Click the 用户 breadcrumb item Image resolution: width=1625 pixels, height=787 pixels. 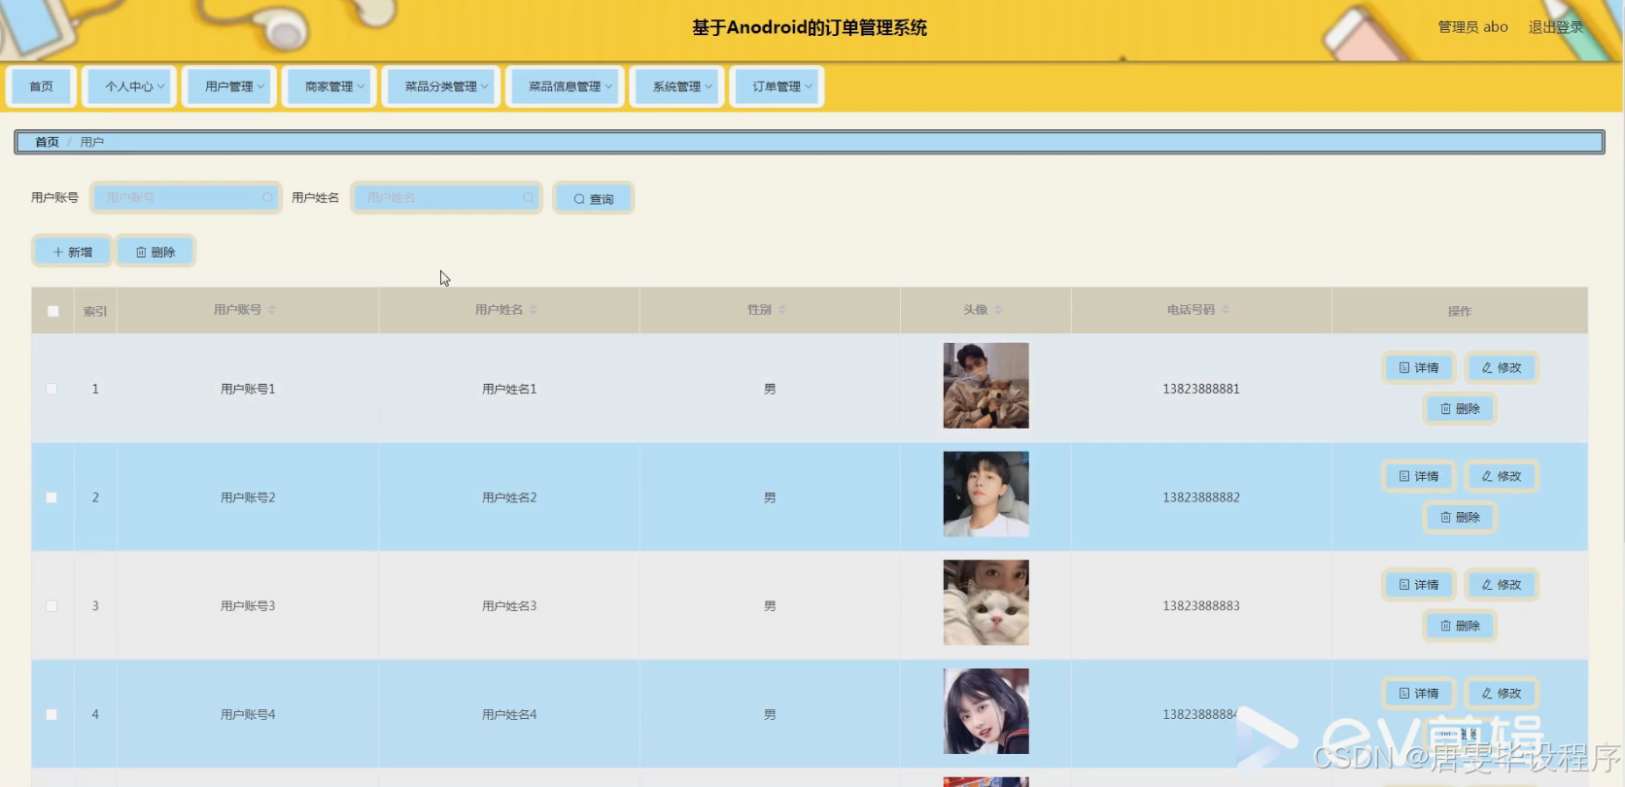tap(92, 142)
